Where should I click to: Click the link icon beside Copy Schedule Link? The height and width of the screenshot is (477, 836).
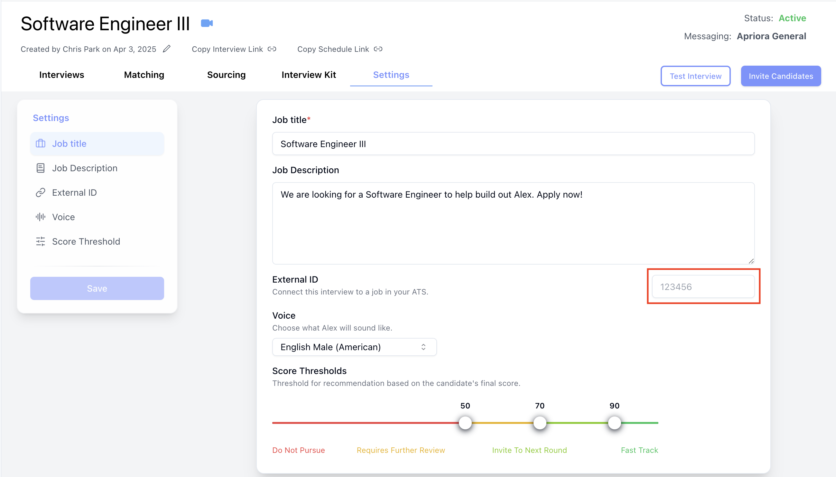click(x=378, y=49)
